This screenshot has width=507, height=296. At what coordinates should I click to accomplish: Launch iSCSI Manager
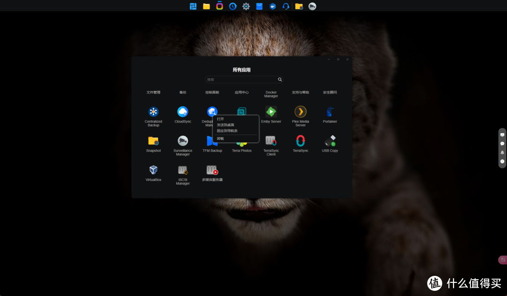point(183,170)
